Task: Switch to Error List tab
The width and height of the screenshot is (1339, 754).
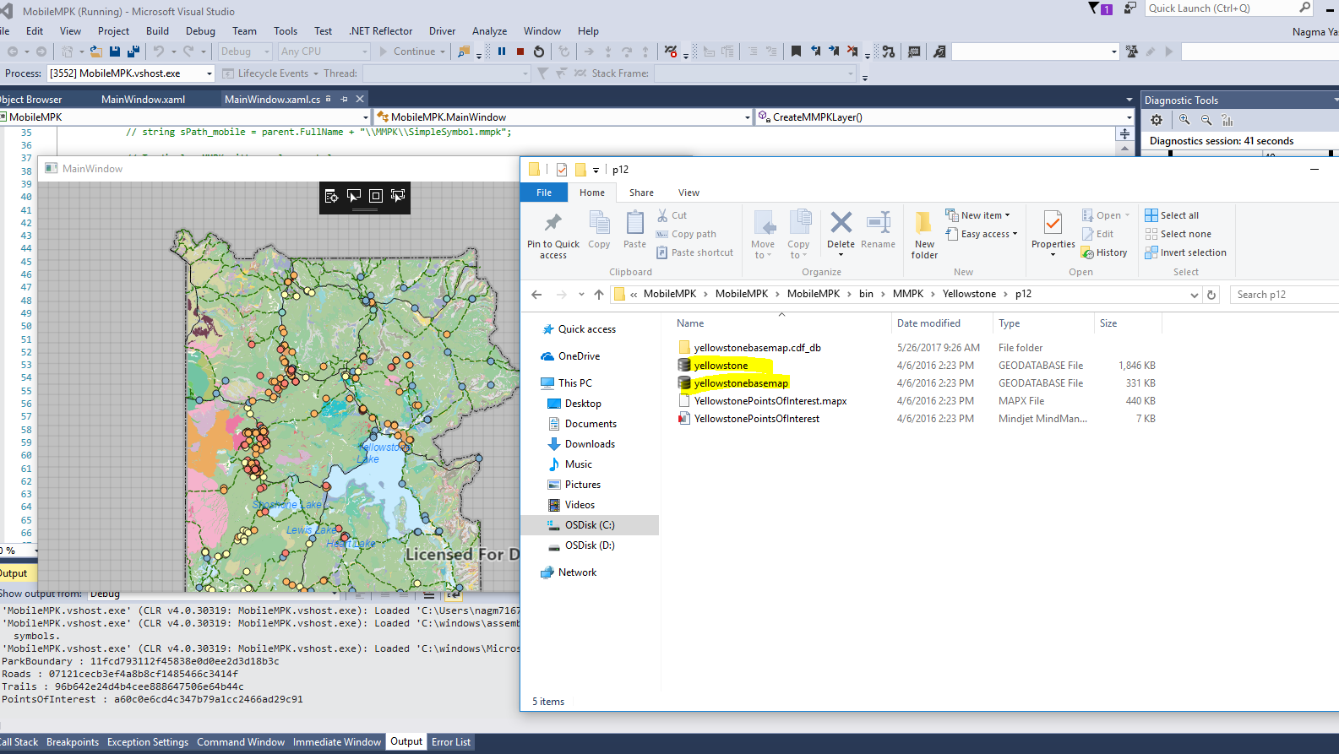Action: coord(451,742)
